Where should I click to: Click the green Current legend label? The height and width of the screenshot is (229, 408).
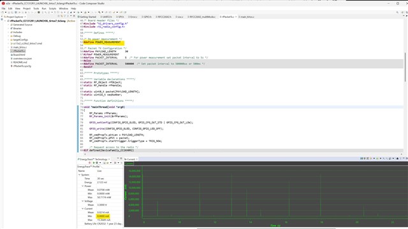(x=129, y=163)
